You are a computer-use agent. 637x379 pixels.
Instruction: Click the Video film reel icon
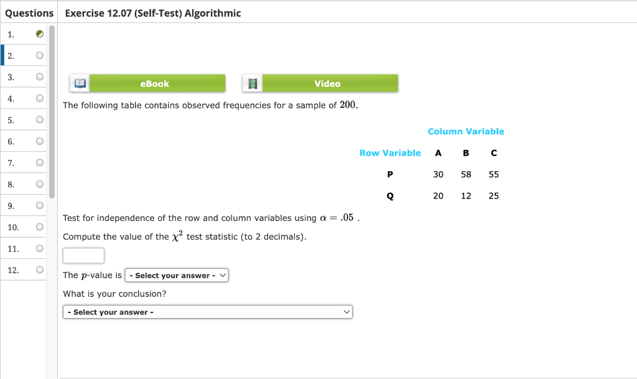coord(252,82)
